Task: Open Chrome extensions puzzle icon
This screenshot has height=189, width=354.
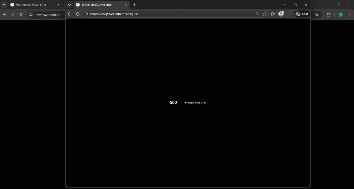Action: [328, 14]
